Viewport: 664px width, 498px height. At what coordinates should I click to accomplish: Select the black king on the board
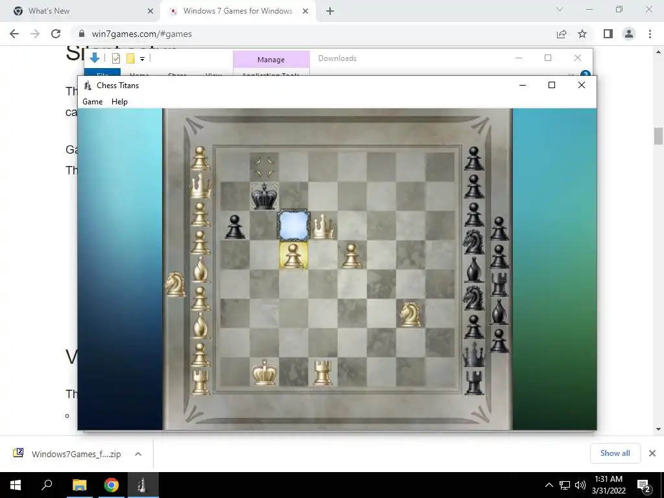[265, 196]
